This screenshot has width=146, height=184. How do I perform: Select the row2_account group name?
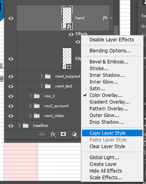click(x=56, y=106)
